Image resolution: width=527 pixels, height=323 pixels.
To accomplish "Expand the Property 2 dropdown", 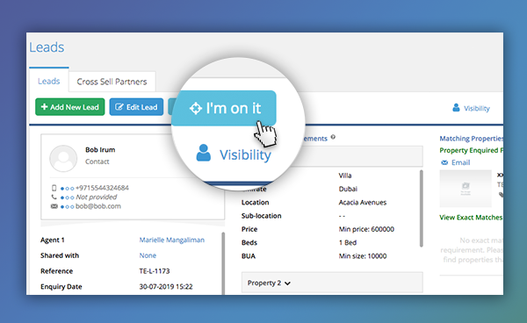I will click(332, 283).
